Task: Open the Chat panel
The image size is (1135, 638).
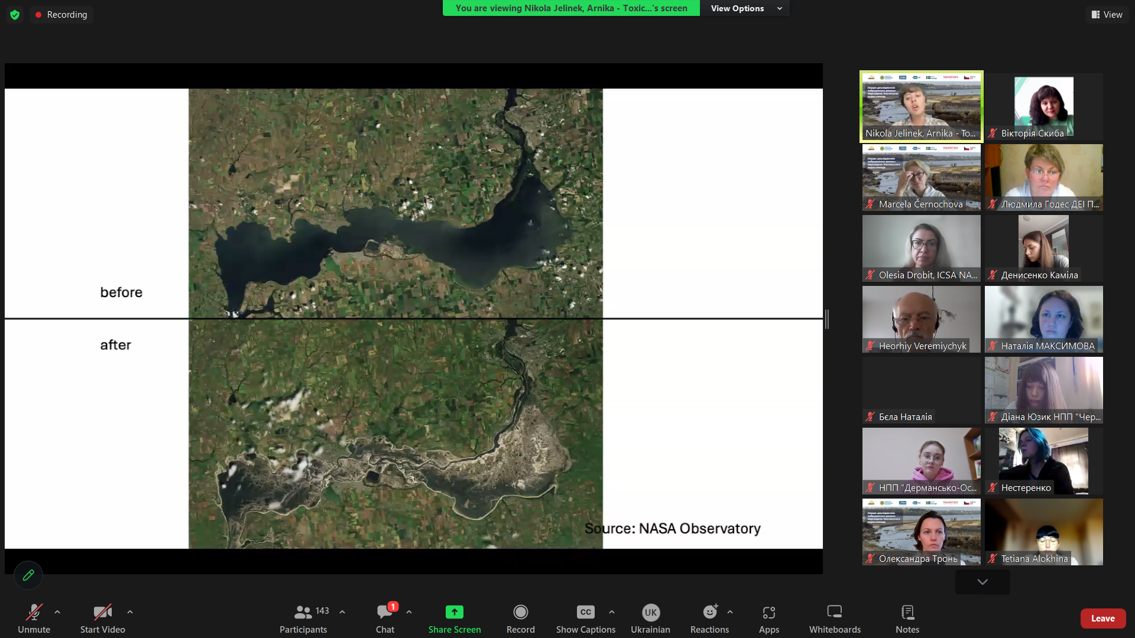Action: pos(384,618)
